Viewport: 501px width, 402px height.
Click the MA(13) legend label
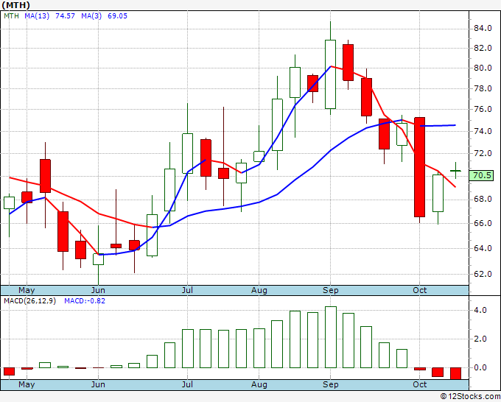tap(37, 16)
